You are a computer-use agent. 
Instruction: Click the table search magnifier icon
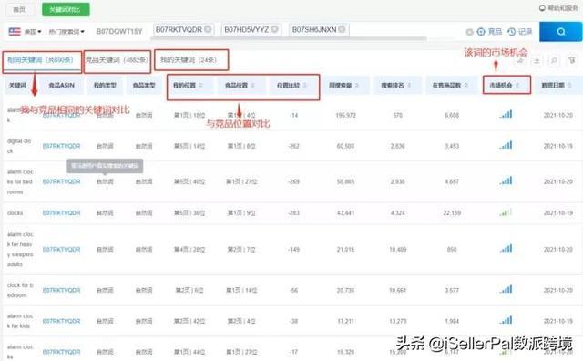(x=554, y=61)
